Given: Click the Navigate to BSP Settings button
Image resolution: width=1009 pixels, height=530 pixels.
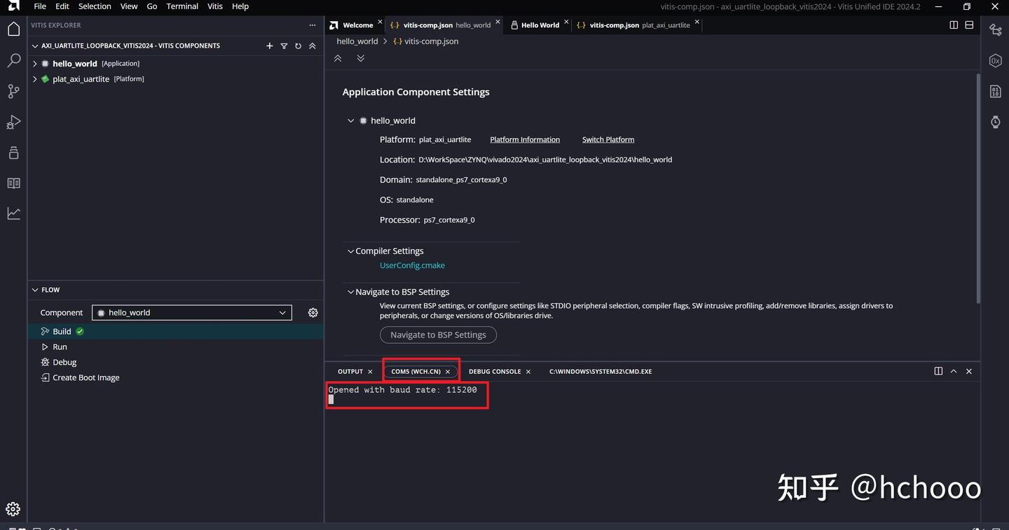Looking at the screenshot, I should [x=438, y=335].
